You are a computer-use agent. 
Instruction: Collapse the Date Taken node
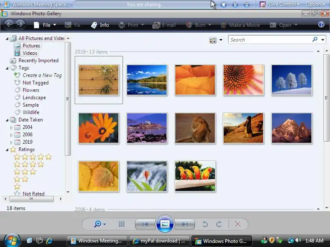[x=7, y=120]
